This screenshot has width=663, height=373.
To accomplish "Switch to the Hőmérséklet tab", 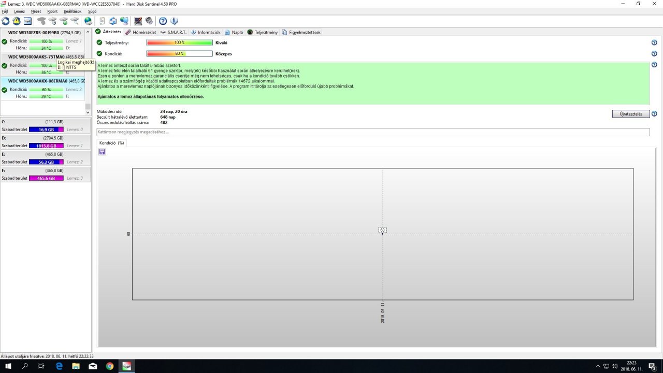I will 141,32.
